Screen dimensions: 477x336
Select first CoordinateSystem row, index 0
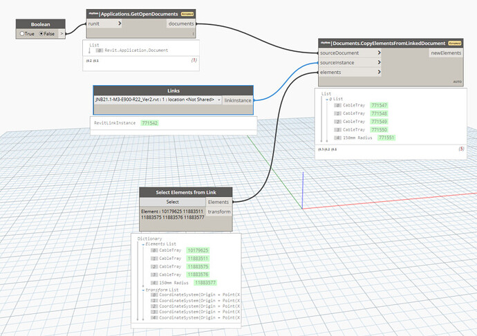[195, 295]
